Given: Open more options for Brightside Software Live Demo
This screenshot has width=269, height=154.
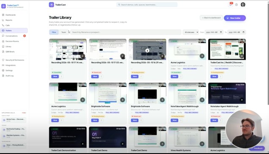Looking at the screenshot, I should 102,120.
